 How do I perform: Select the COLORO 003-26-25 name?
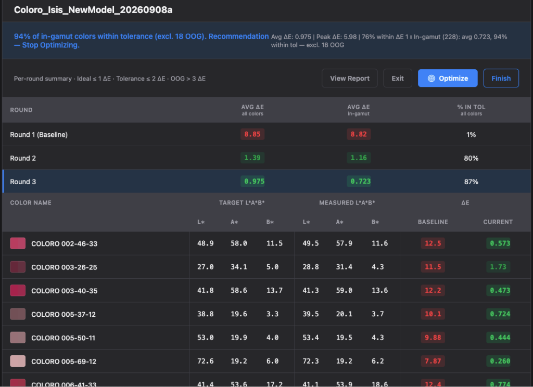tap(64, 267)
